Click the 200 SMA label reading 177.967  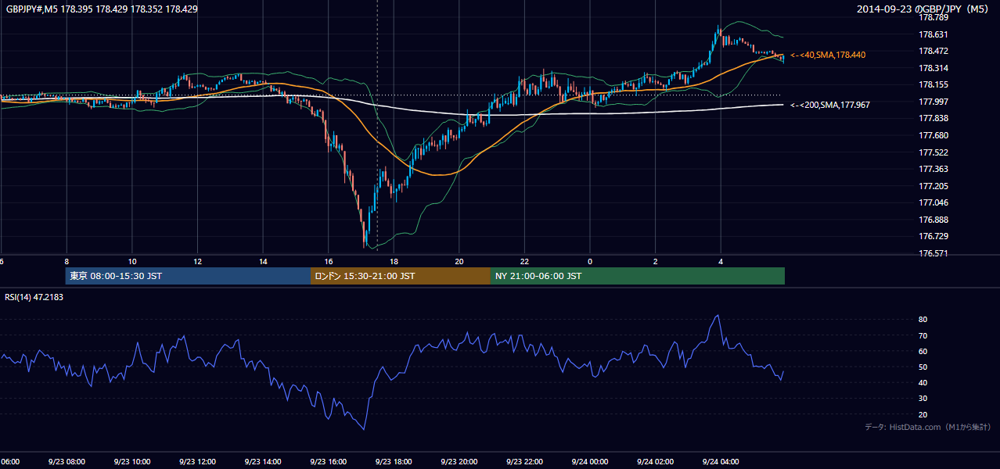tap(830, 105)
